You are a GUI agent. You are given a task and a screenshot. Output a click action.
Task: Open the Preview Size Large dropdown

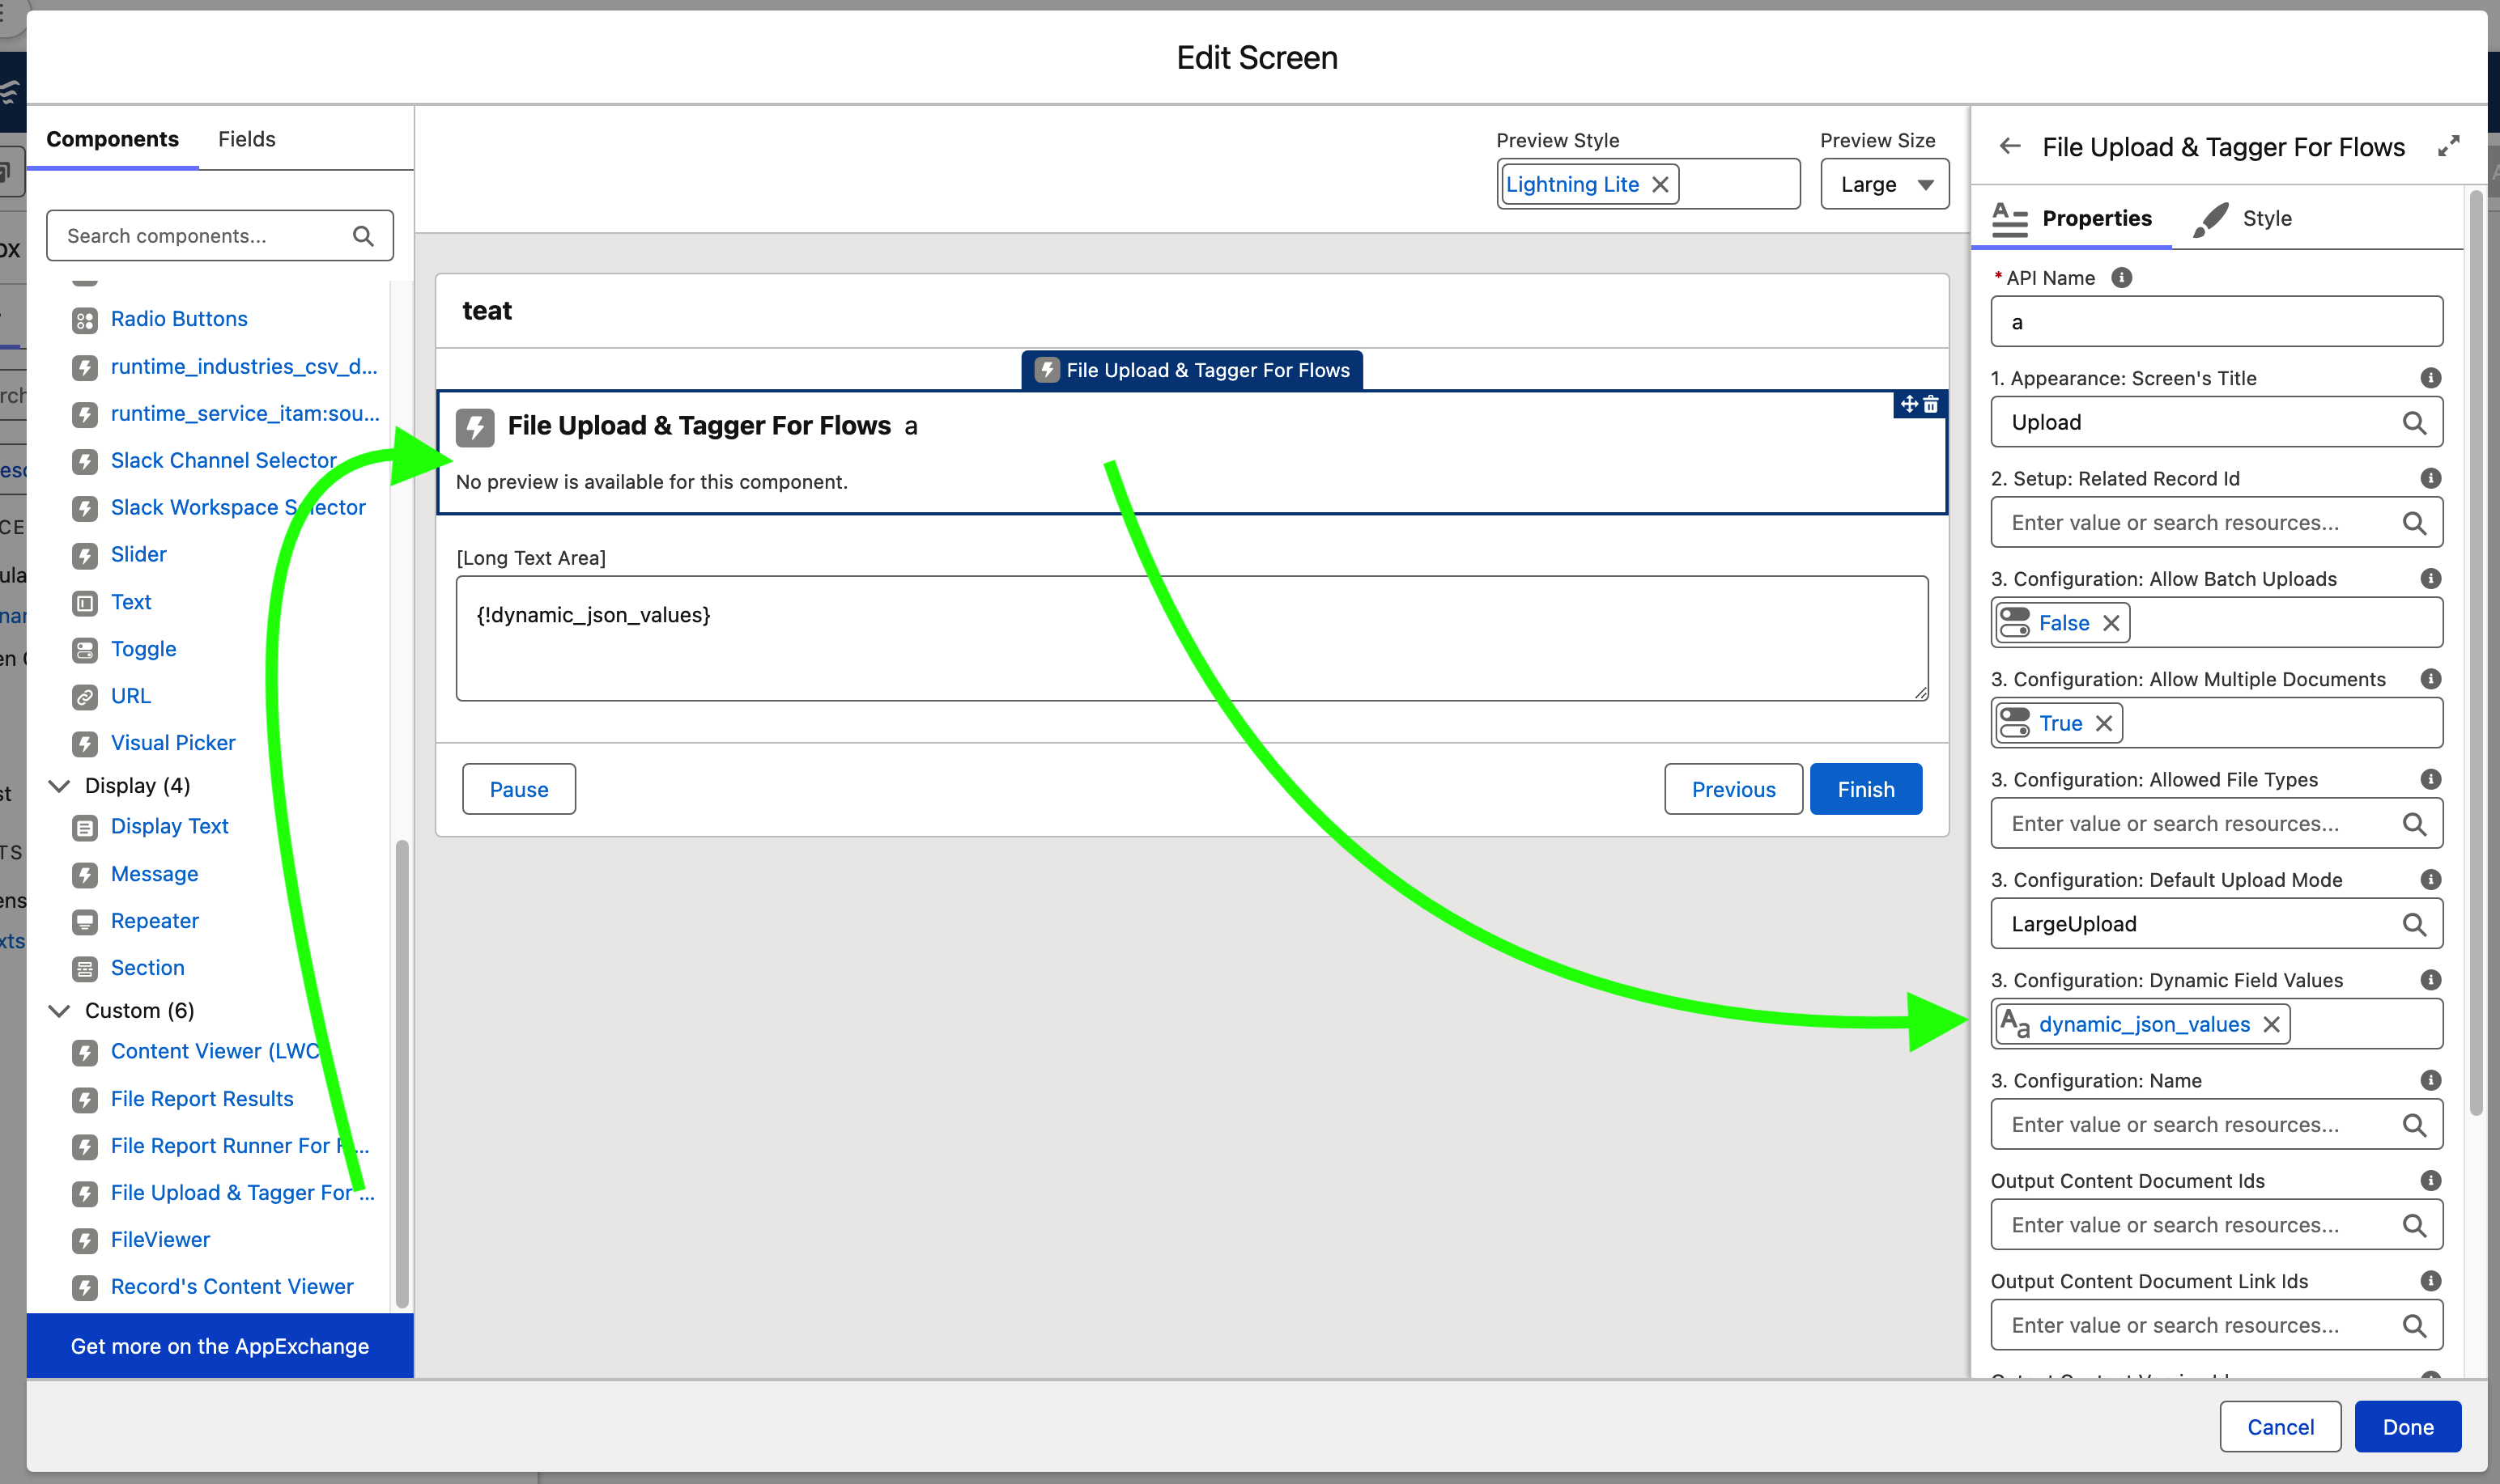pyautogui.click(x=1883, y=183)
